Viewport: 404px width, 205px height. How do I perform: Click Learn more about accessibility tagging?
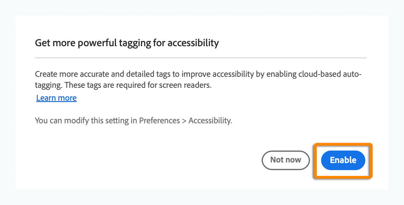point(56,98)
